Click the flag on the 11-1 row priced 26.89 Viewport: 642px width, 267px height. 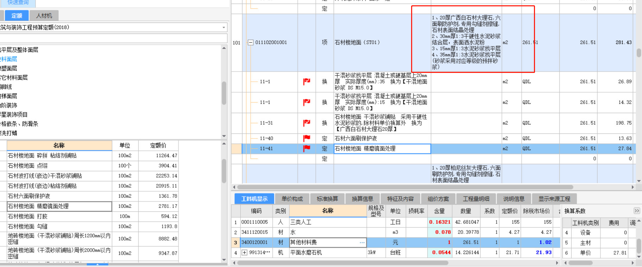307,81
